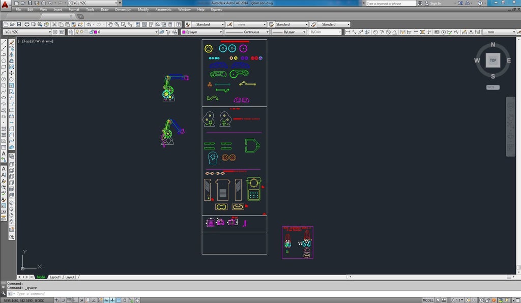Click the Linear dimension tool icon
Viewport: 521px width, 303px height.
[x=348, y=32]
